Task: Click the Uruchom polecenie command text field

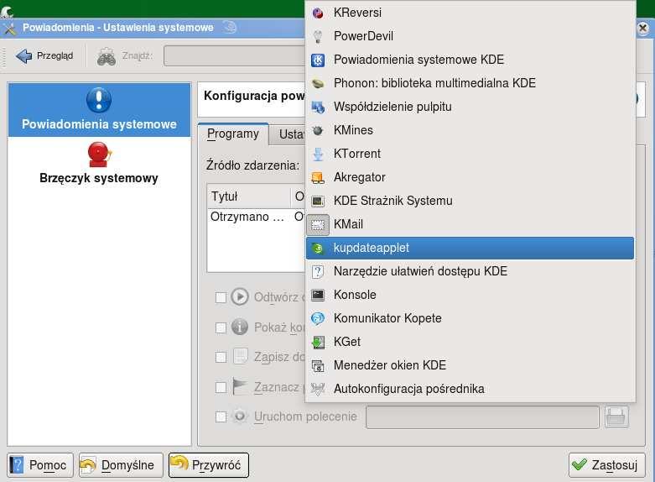Action: (x=482, y=417)
